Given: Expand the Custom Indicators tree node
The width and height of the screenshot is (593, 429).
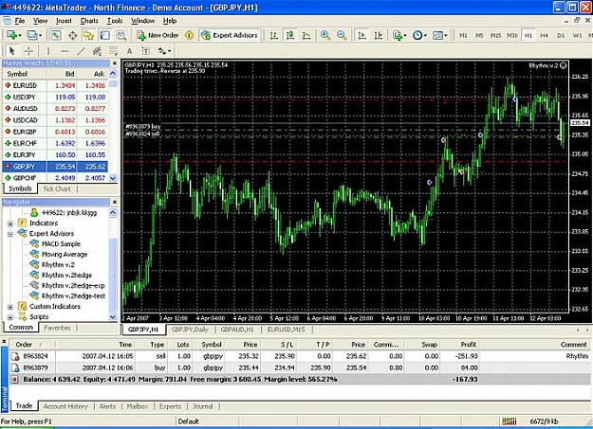Looking at the screenshot, I should point(10,307).
